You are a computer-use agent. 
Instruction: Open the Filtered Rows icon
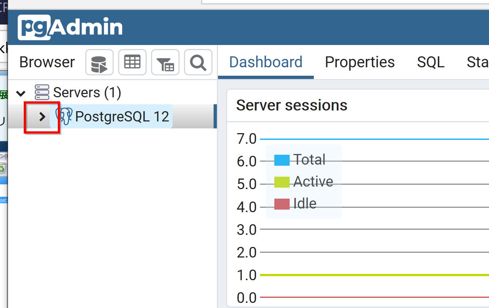click(x=165, y=63)
